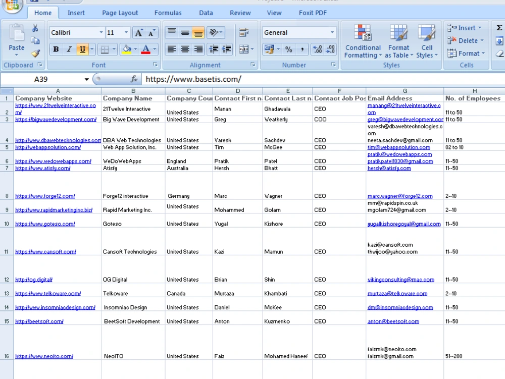
Task: Expand the Name Box dropdown arrow
Action: click(x=87, y=79)
